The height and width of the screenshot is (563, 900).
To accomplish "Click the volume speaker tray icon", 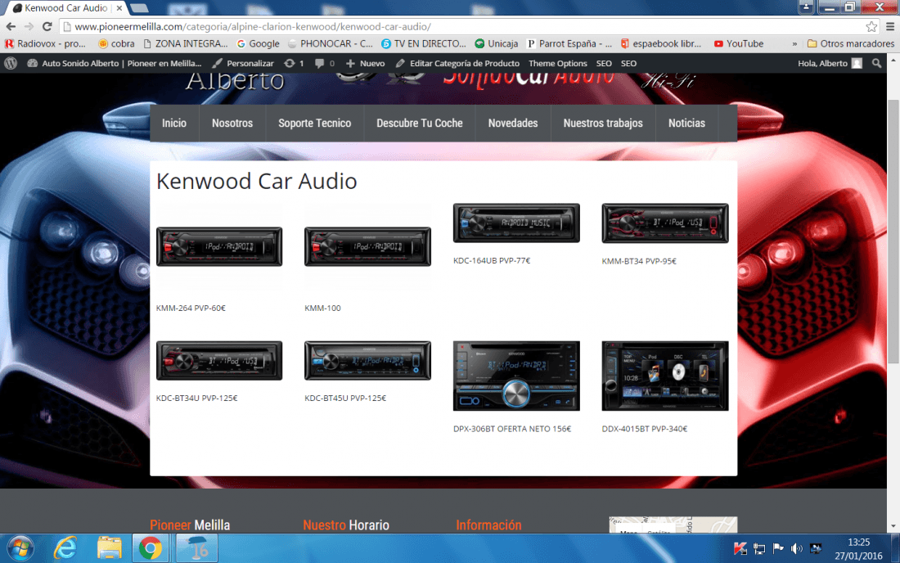I will [797, 548].
